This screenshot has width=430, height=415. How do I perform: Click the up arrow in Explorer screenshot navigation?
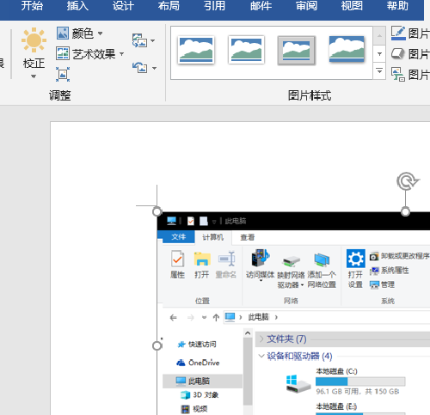click(x=216, y=317)
